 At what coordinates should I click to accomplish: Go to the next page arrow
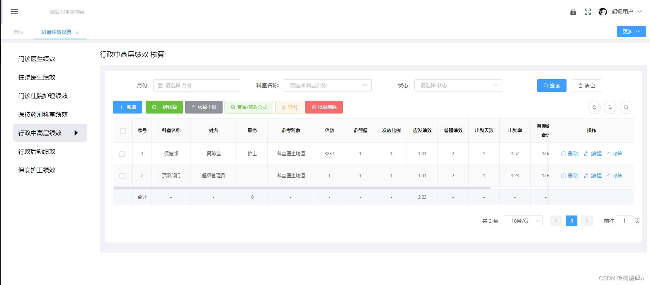tap(587, 221)
